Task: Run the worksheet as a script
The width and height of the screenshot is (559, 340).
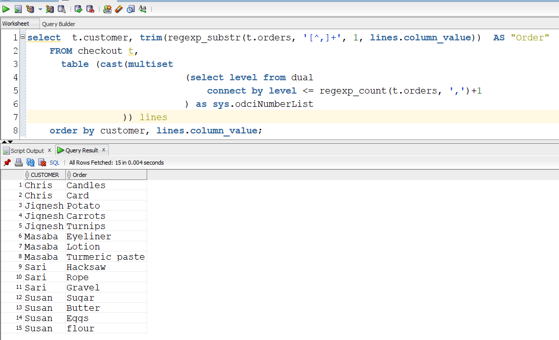Action: coord(17,9)
